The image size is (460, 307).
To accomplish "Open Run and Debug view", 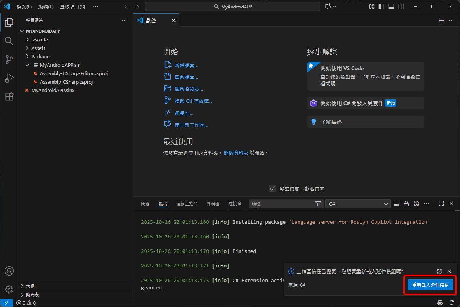I will (9, 78).
